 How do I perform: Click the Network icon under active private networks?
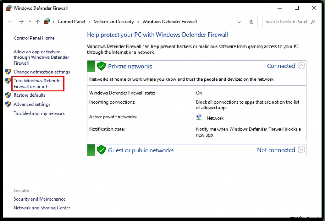(199, 117)
